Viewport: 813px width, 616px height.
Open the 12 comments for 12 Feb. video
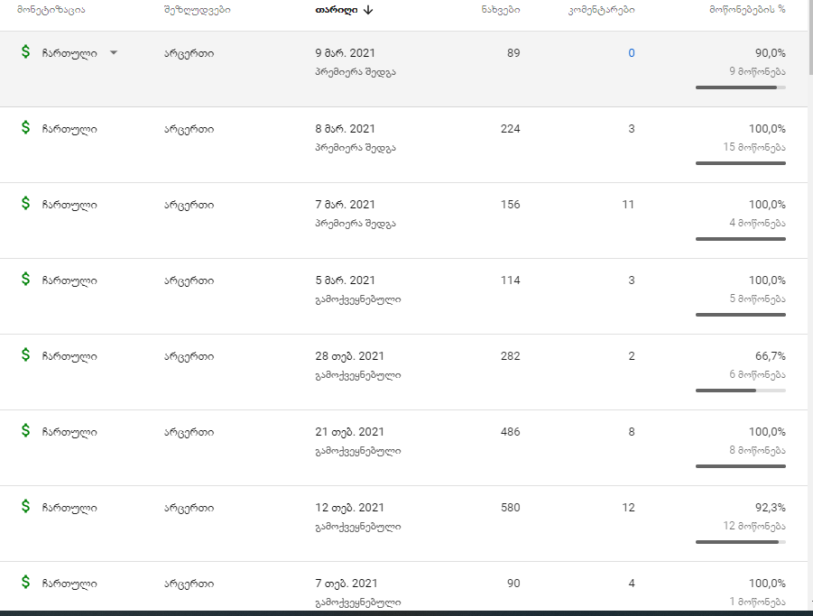628,508
